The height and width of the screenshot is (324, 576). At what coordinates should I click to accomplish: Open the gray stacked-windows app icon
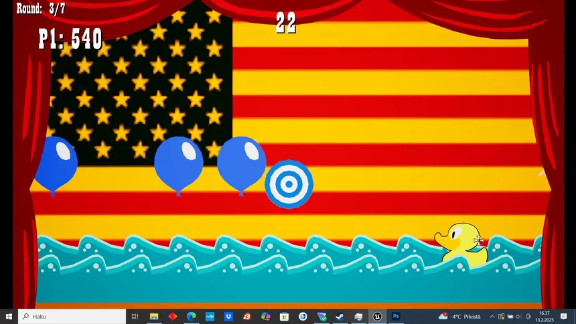click(358, 316)
